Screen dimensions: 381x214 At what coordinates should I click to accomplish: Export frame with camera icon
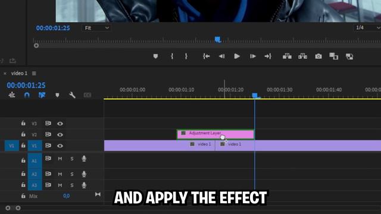[318, 56]
